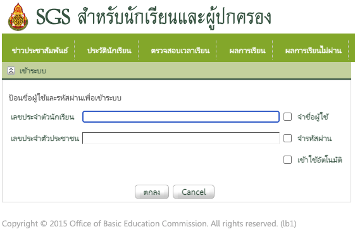Collapse the เข้าระบบ panel with the chevron icon

[x=11, y=71]
